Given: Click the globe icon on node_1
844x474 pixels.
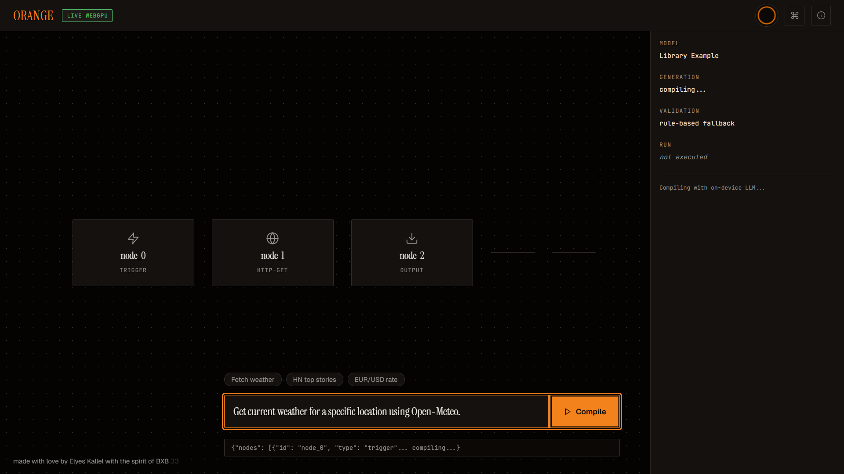Looking at the screenshot, I should pyautogui.click(x=273, y=238).
